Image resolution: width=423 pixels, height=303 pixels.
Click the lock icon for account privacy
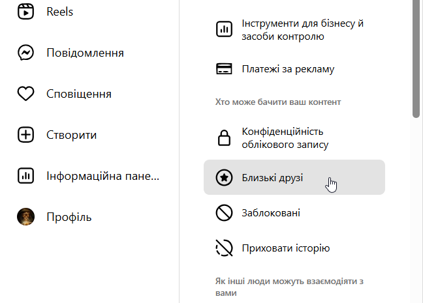coord(224,138)
